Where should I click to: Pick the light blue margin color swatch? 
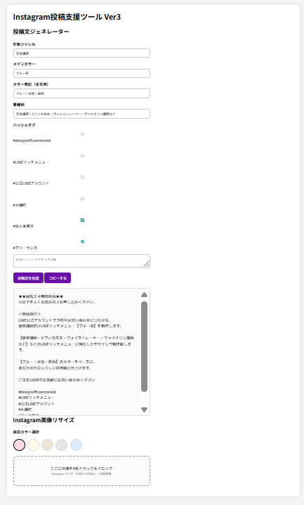point(77,445)
